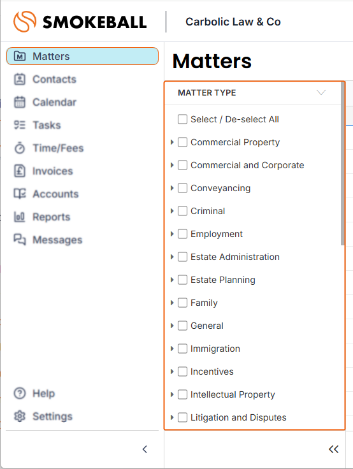Open the Invoices pound-sign icon

[20, 171]
